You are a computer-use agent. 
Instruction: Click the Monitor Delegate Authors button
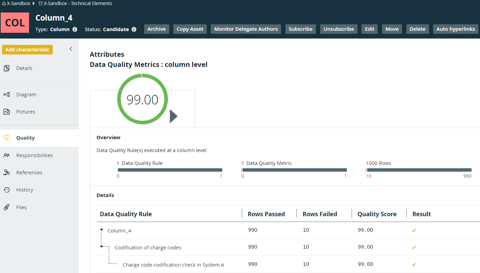point(246,29)
